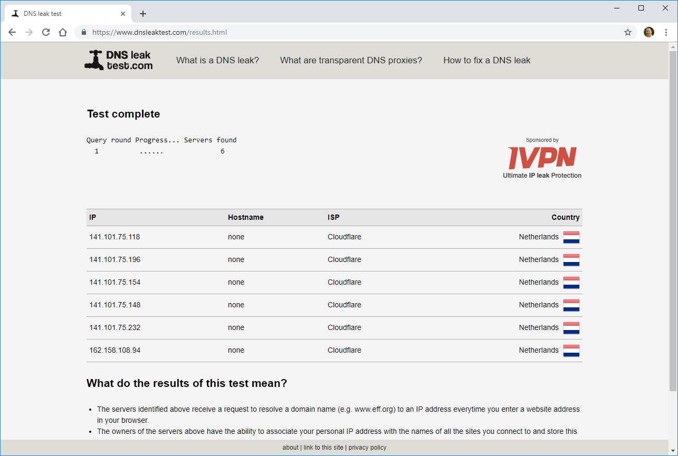Click the Netherlands flag for 141.101.75.196
The height and width of the screenshot is (456, 678).
pos(571,260)
